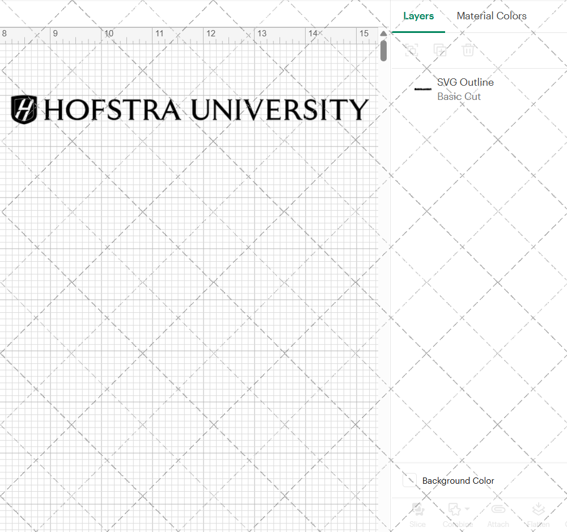The width and height of the screenshot is (567, 532).
Task: Click the Attach tool
Action: pyautogui.click(x=498, y=515)
